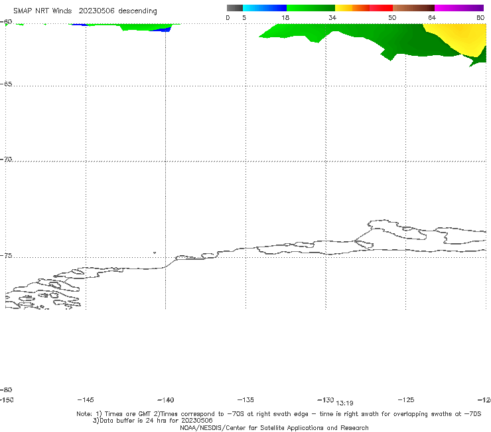Click the magenta-purple segment of the color bar
Viewport: 491px width, 432px height.
tap(459, 8)
